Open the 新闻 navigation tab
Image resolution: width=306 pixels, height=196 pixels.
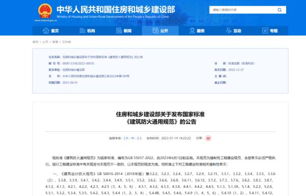(124, 31)
